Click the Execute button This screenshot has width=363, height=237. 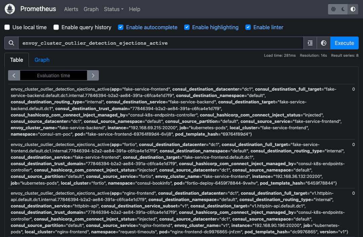[x=344, y=43]
